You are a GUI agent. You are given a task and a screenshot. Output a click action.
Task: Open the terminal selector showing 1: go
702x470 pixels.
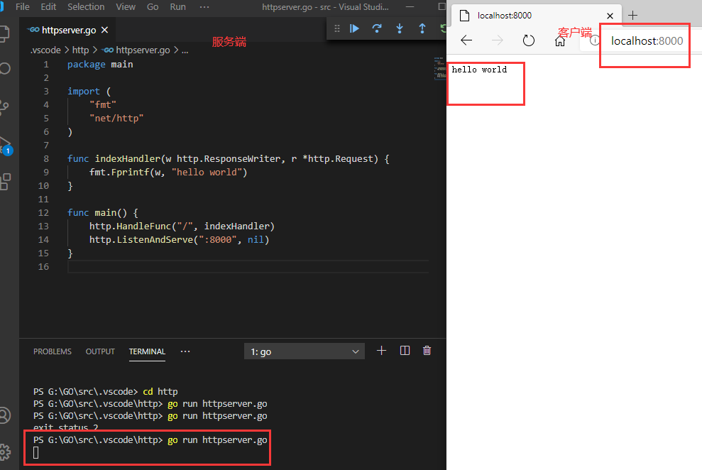pos(304,351)
